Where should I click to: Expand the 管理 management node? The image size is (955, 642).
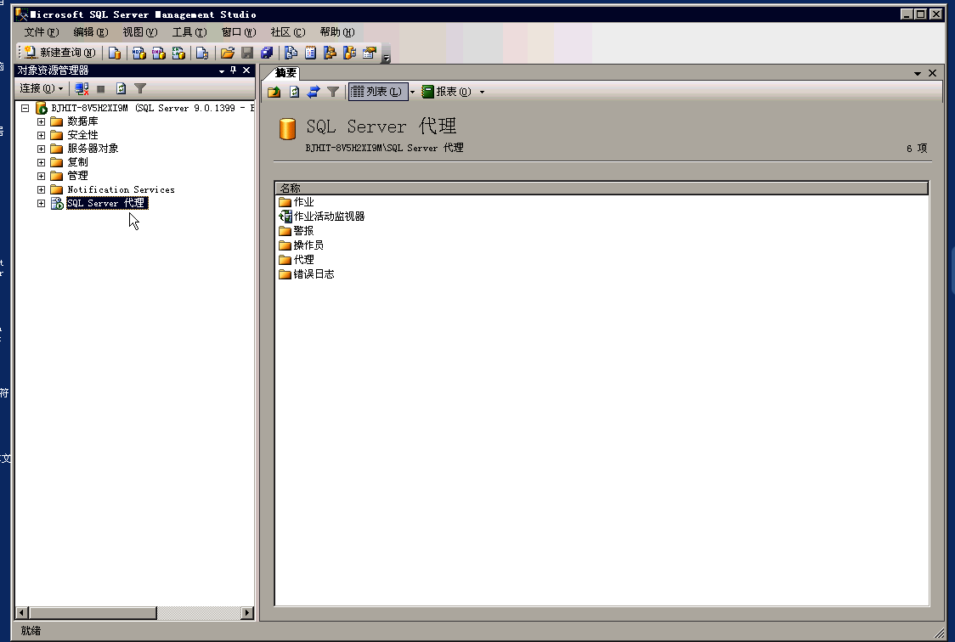coord(41,176)
